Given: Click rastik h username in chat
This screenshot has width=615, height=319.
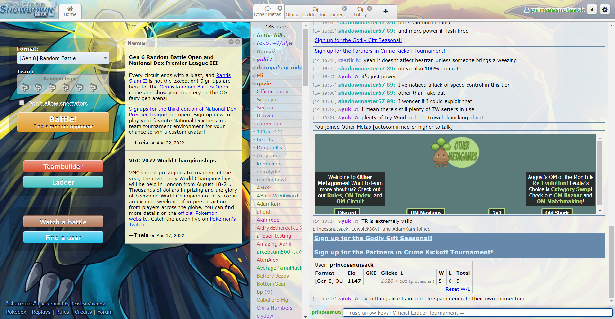Looking at the screenshot, I should pyautogui.click(x=349, y=60).
